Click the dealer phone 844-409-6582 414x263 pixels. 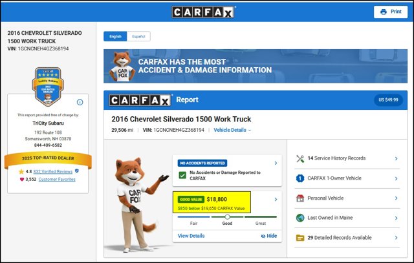tap(48, 145)
